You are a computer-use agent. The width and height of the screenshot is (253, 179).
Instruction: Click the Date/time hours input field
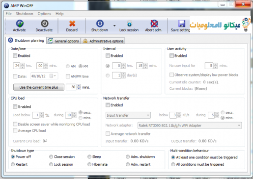(x=17, y=66)
